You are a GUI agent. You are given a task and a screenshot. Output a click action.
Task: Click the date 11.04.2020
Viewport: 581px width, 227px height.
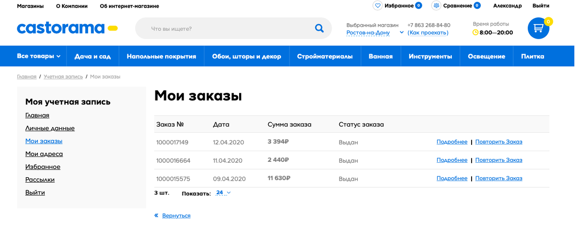pyautogui.click(x=228, y=161)
